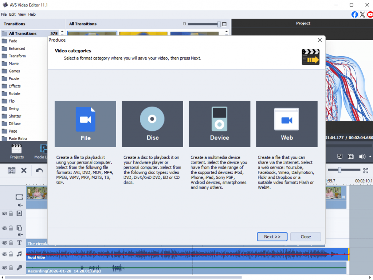This screenshot has width=373, height=280.
Task: Take a snapshot with camera icon
Action: coord(351,157)
